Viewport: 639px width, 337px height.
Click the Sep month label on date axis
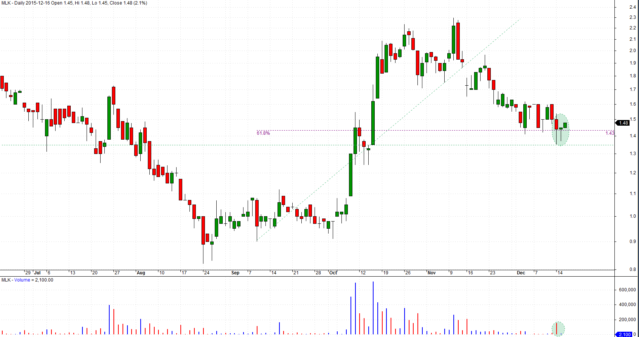coord(235,273)
